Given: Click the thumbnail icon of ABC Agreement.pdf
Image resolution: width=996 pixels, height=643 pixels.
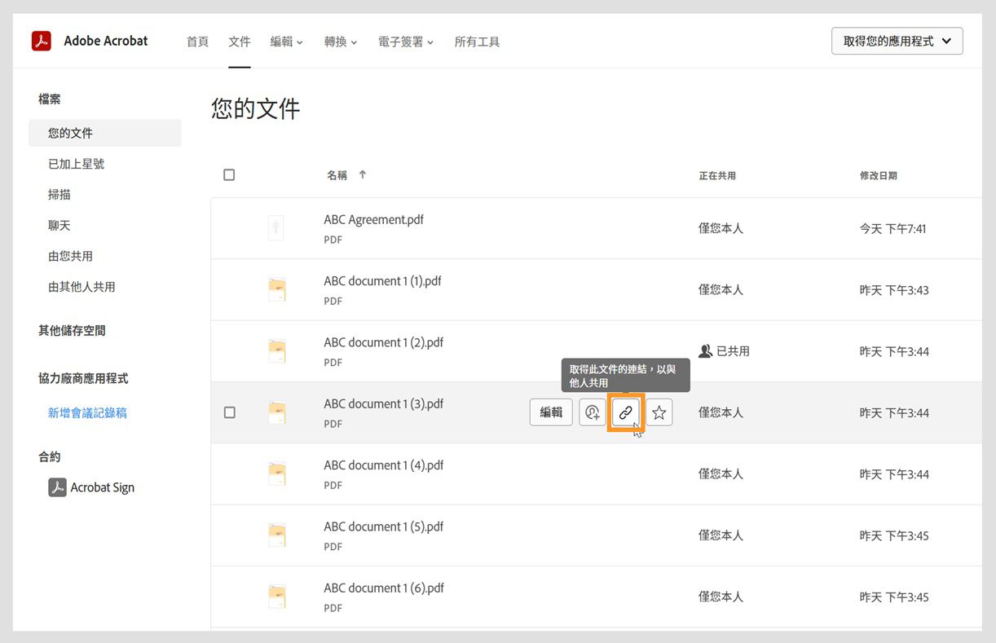Looking at the screenshot, I should (x=275, y=227).
